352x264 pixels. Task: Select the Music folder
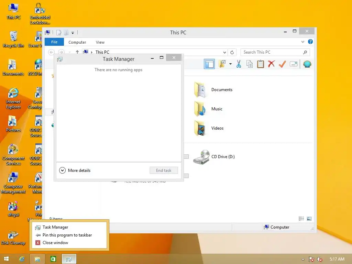(x=208, y=109)
